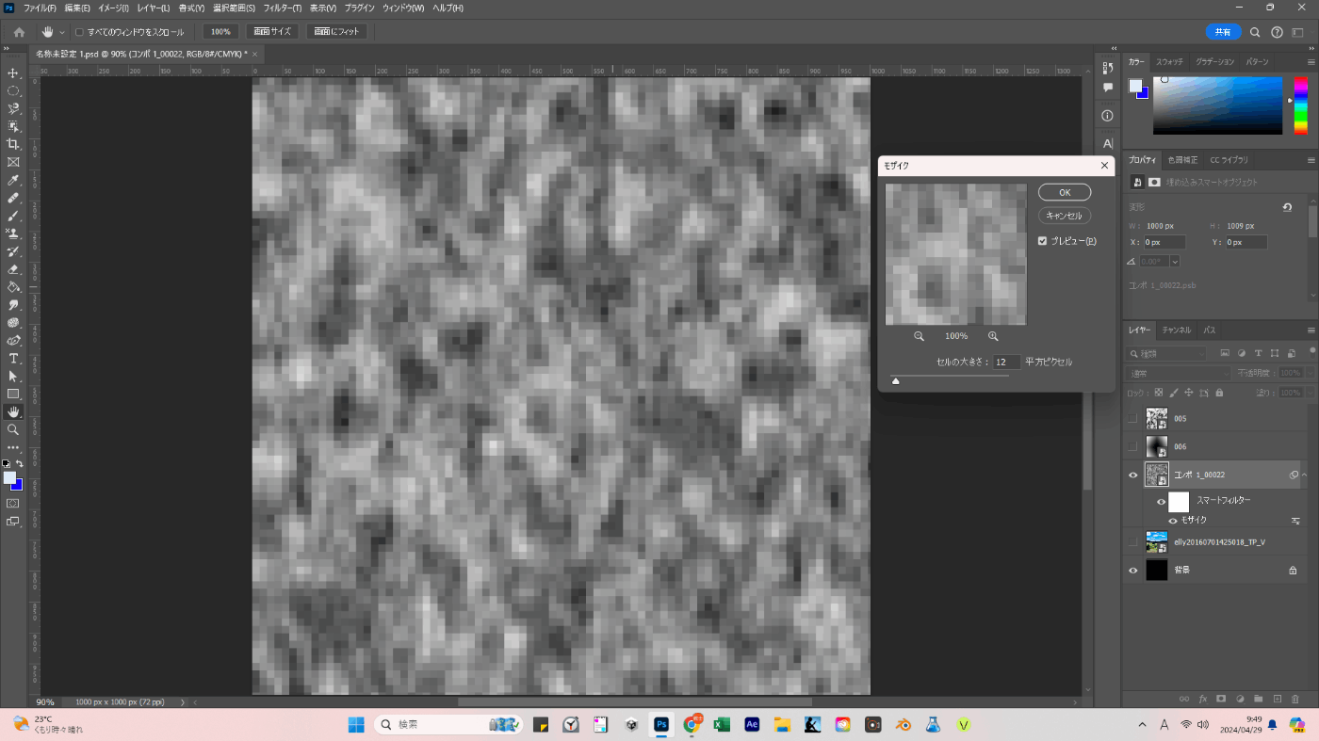Image resolution: width=1319 pixels, height=741 pixels.
Task: Switch to the 色調補正 tab
Action: pos(1182,160)
